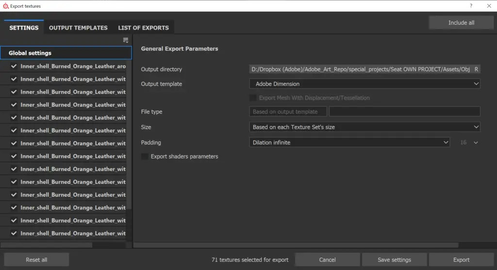
Task: Click the question mark help icon
Action: (x=471, y=6)
